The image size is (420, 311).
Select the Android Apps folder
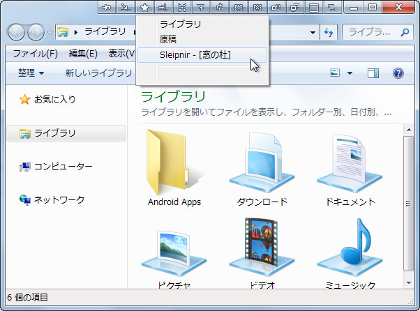click(174, 168)
